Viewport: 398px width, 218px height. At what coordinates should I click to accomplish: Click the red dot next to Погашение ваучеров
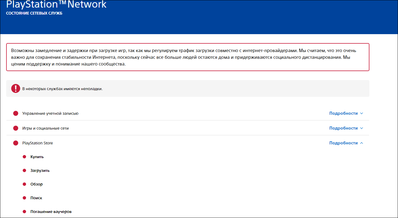pyautogui.click(x=24, y=212)
